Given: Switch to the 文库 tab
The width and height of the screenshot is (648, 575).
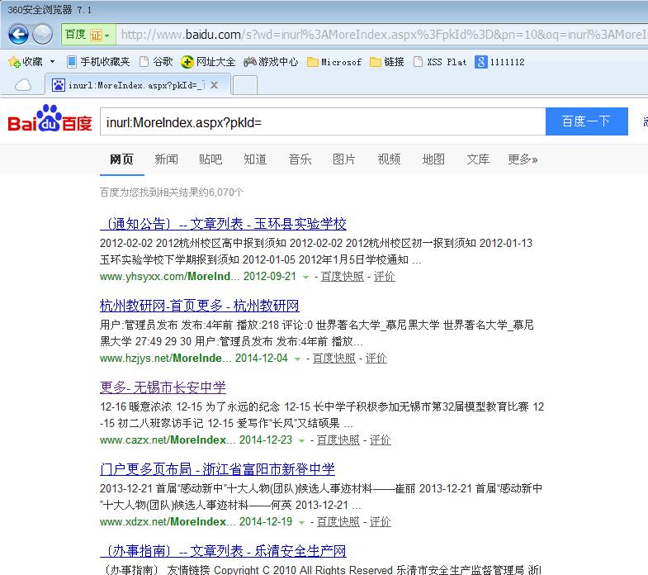Looking at the screenshot, I should tap(478, 159).
